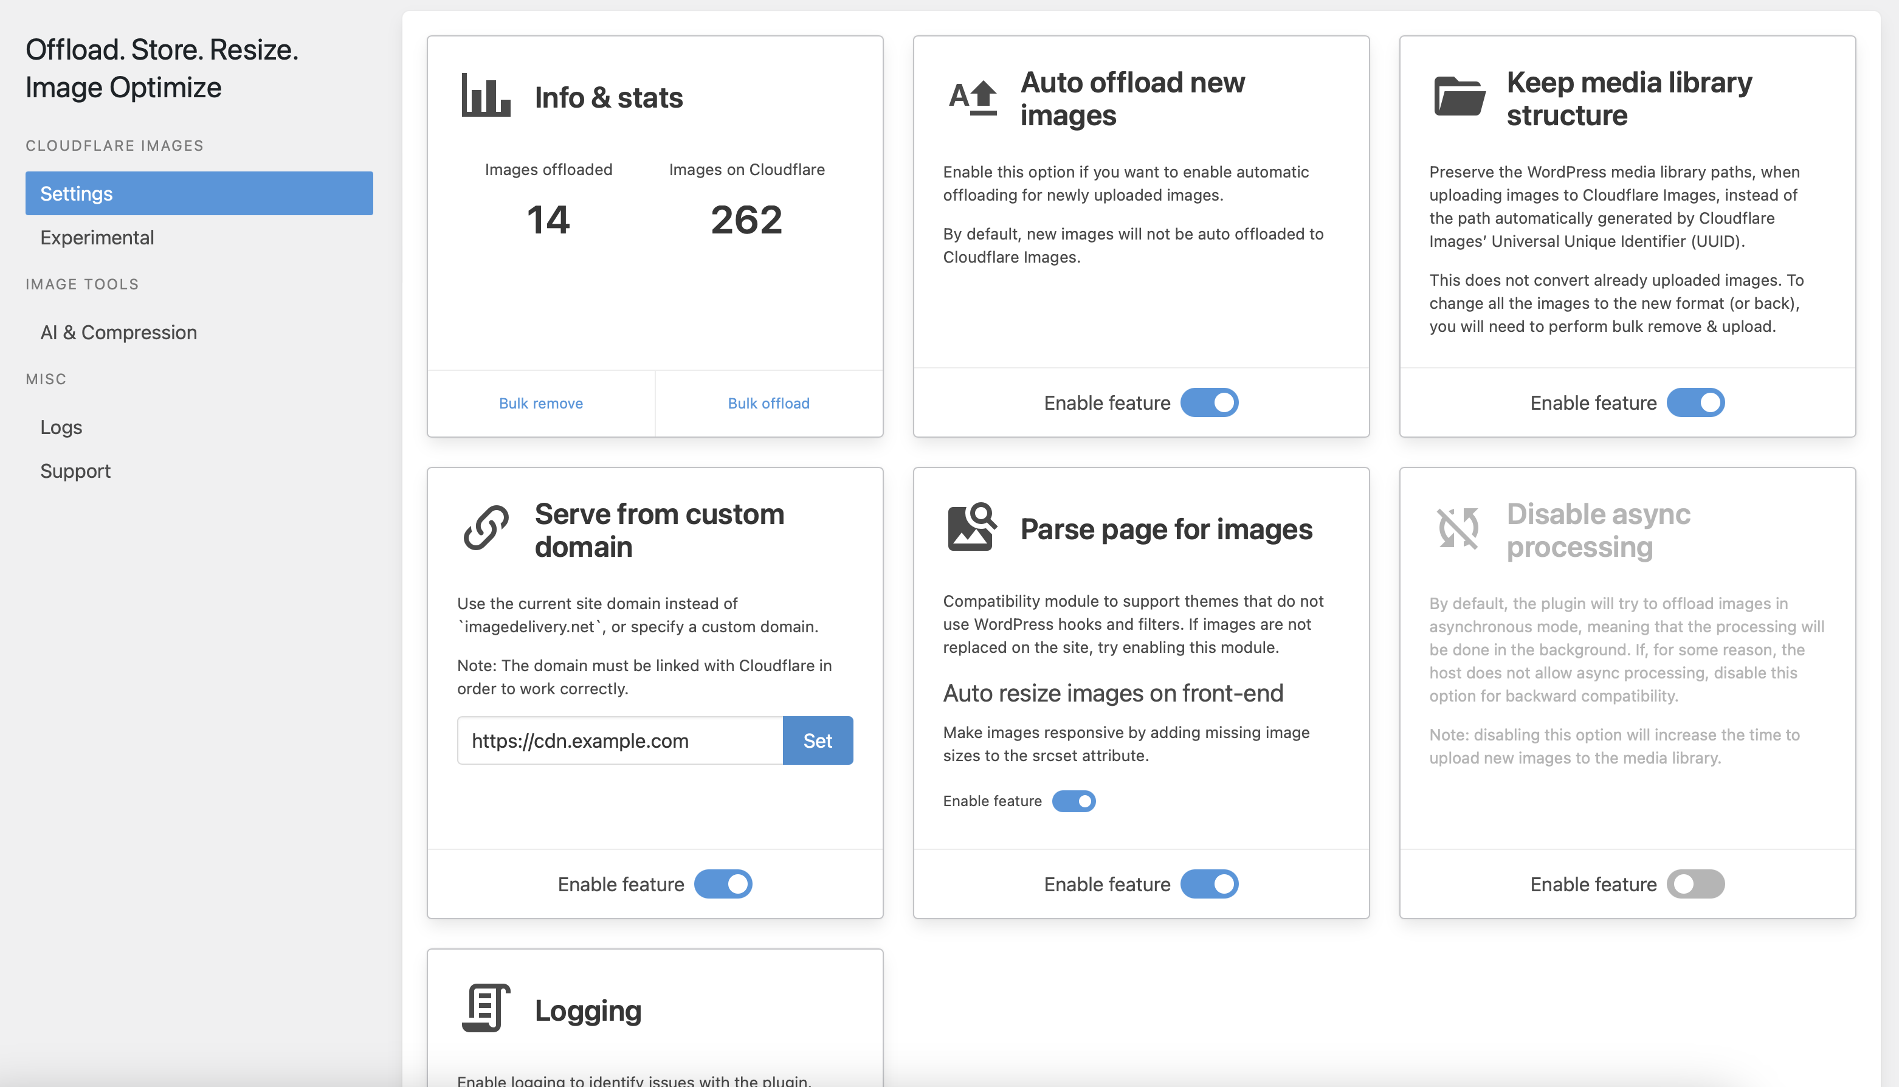Image resolution: width=1899 pixels, height=1087 pixels.
Task: Toggle Auto offload new images feature
Action: click(1209, 402)
